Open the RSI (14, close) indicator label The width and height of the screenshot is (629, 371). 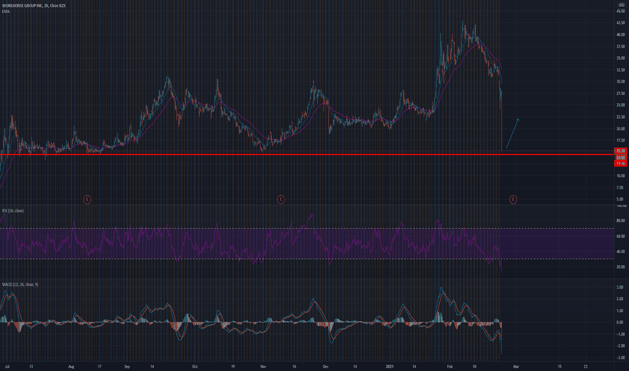pos(13,210)
